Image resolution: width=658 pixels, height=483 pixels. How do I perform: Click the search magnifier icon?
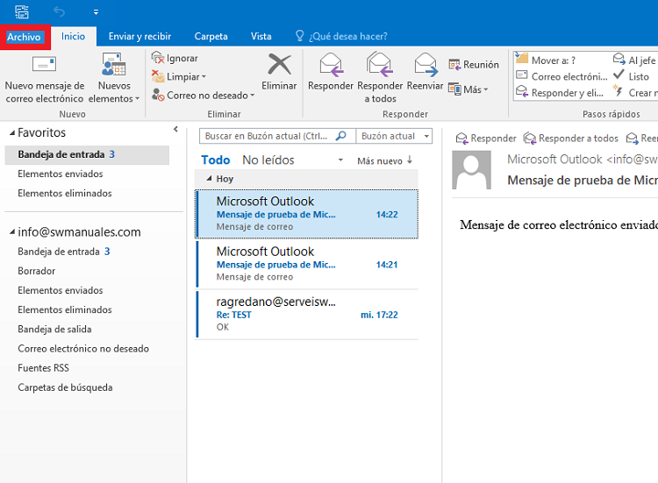coord(341,136)
